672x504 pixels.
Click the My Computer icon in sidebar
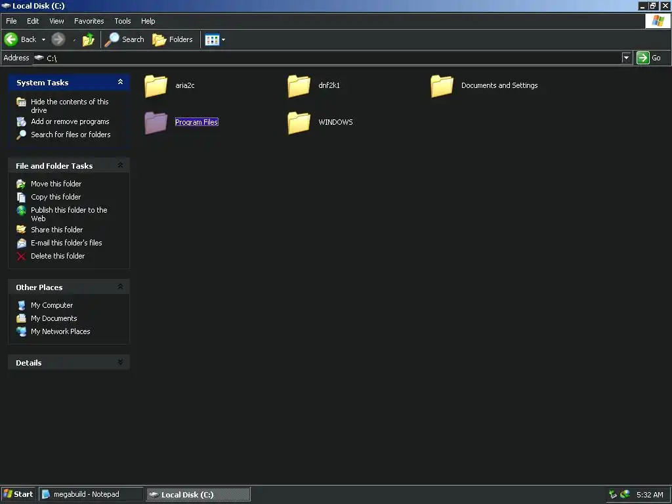coord(21,306)
